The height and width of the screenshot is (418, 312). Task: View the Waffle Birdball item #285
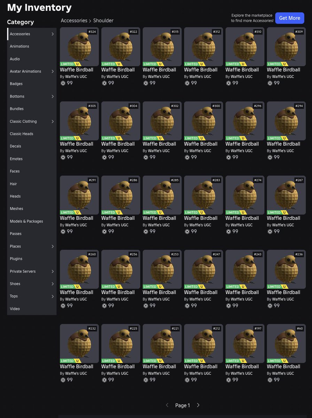pos(162,195)
